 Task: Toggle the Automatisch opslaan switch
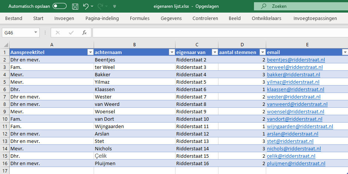[60, 6]
